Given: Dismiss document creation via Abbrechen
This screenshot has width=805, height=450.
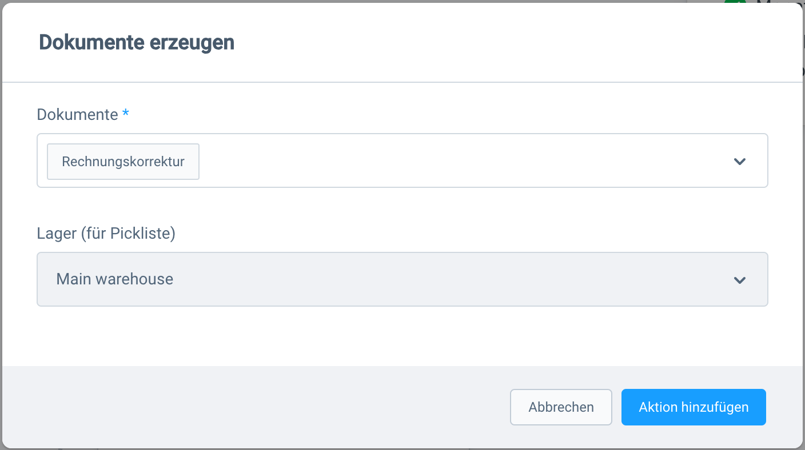Looking at the screenshot, I should [x=561, y=407].
